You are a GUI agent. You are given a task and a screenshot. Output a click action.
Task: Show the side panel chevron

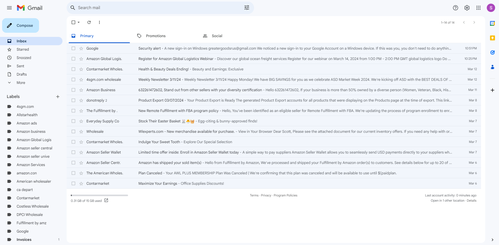click(492, 240)
